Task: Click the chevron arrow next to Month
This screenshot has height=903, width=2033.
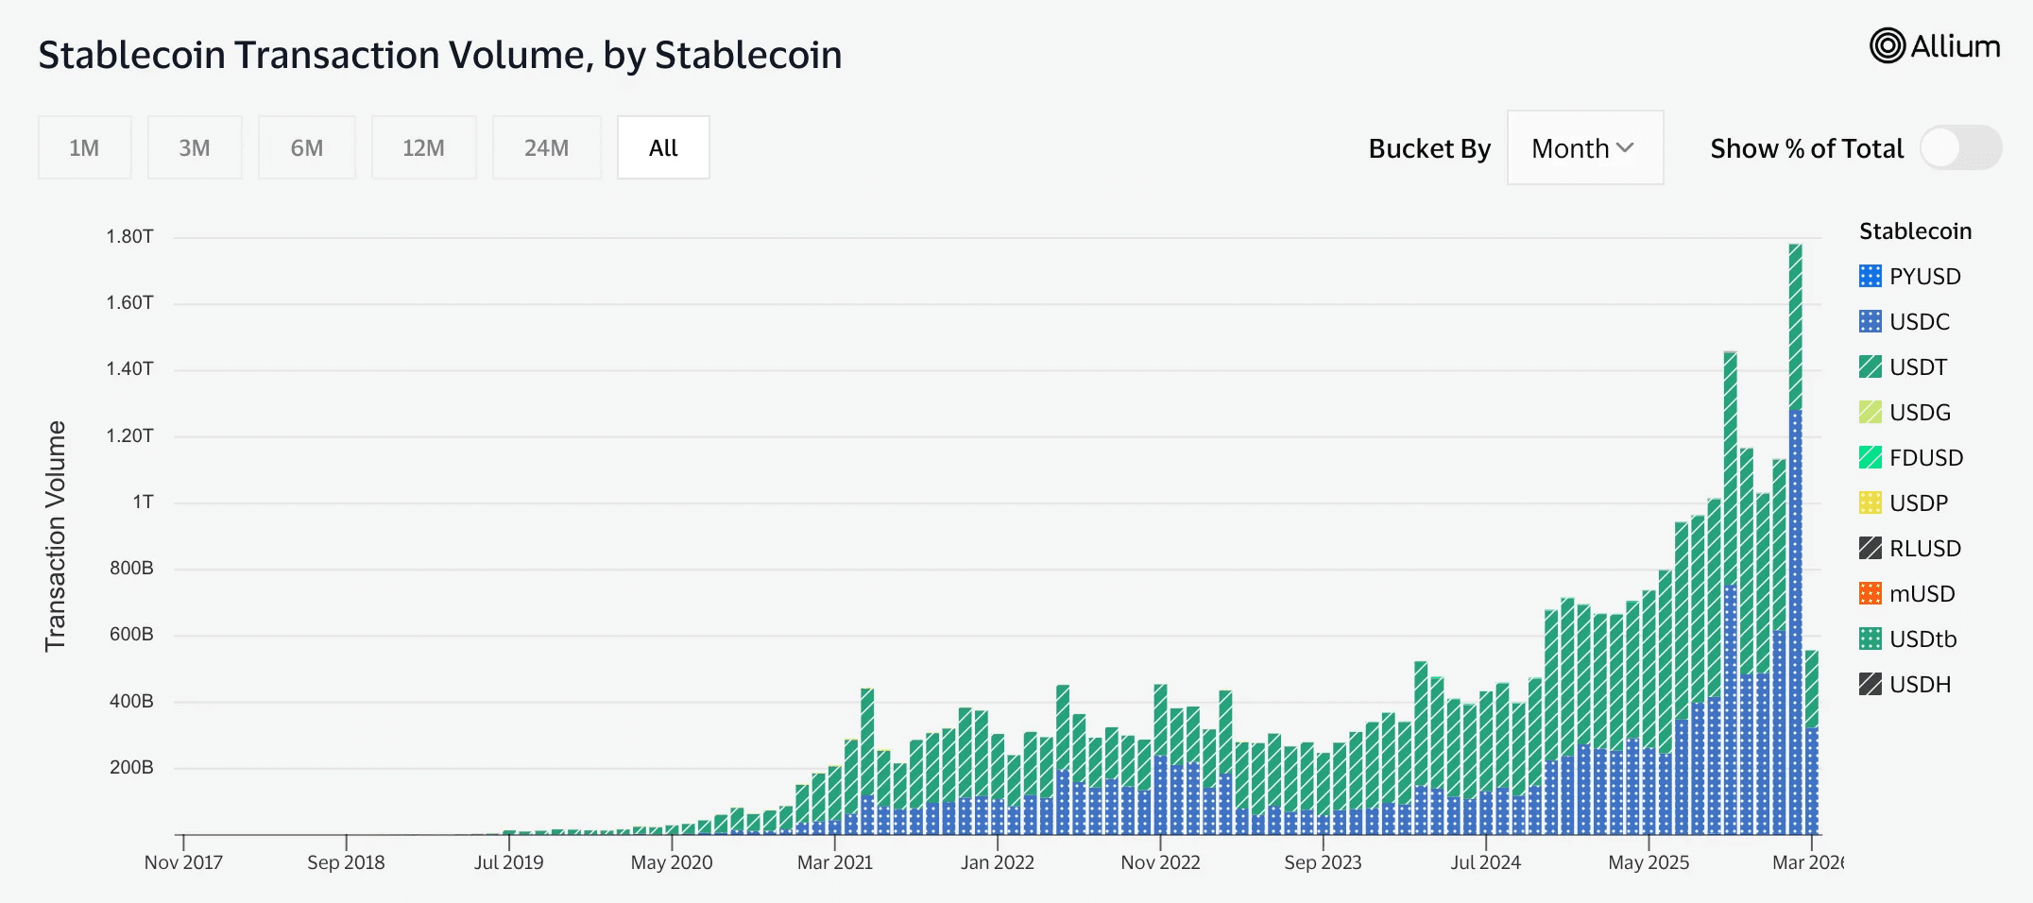Action: (x=1625, y=148)
